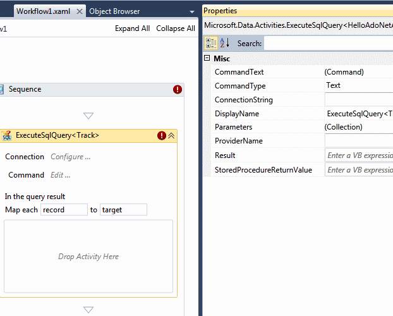This screenshot has width=393, height=316.
Task: Click the Categorized view icon in Properties
Action: point(211,43)
